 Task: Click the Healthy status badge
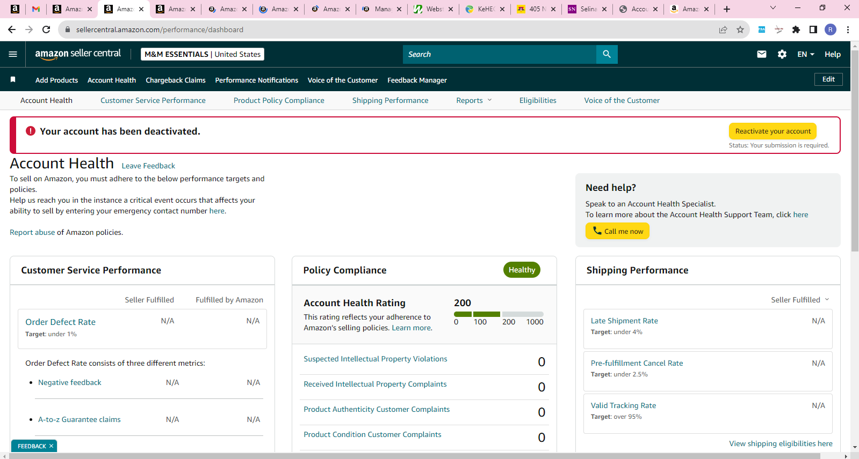(x=522, y=270)
